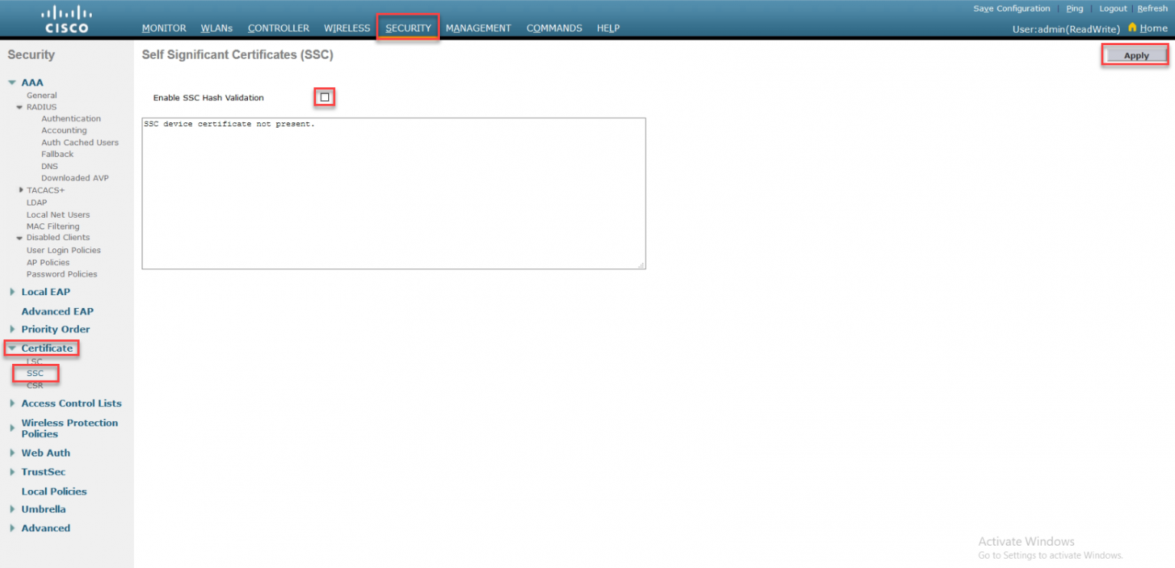
Task: Enable SSC Hash Validation
Action: (324, 96)
